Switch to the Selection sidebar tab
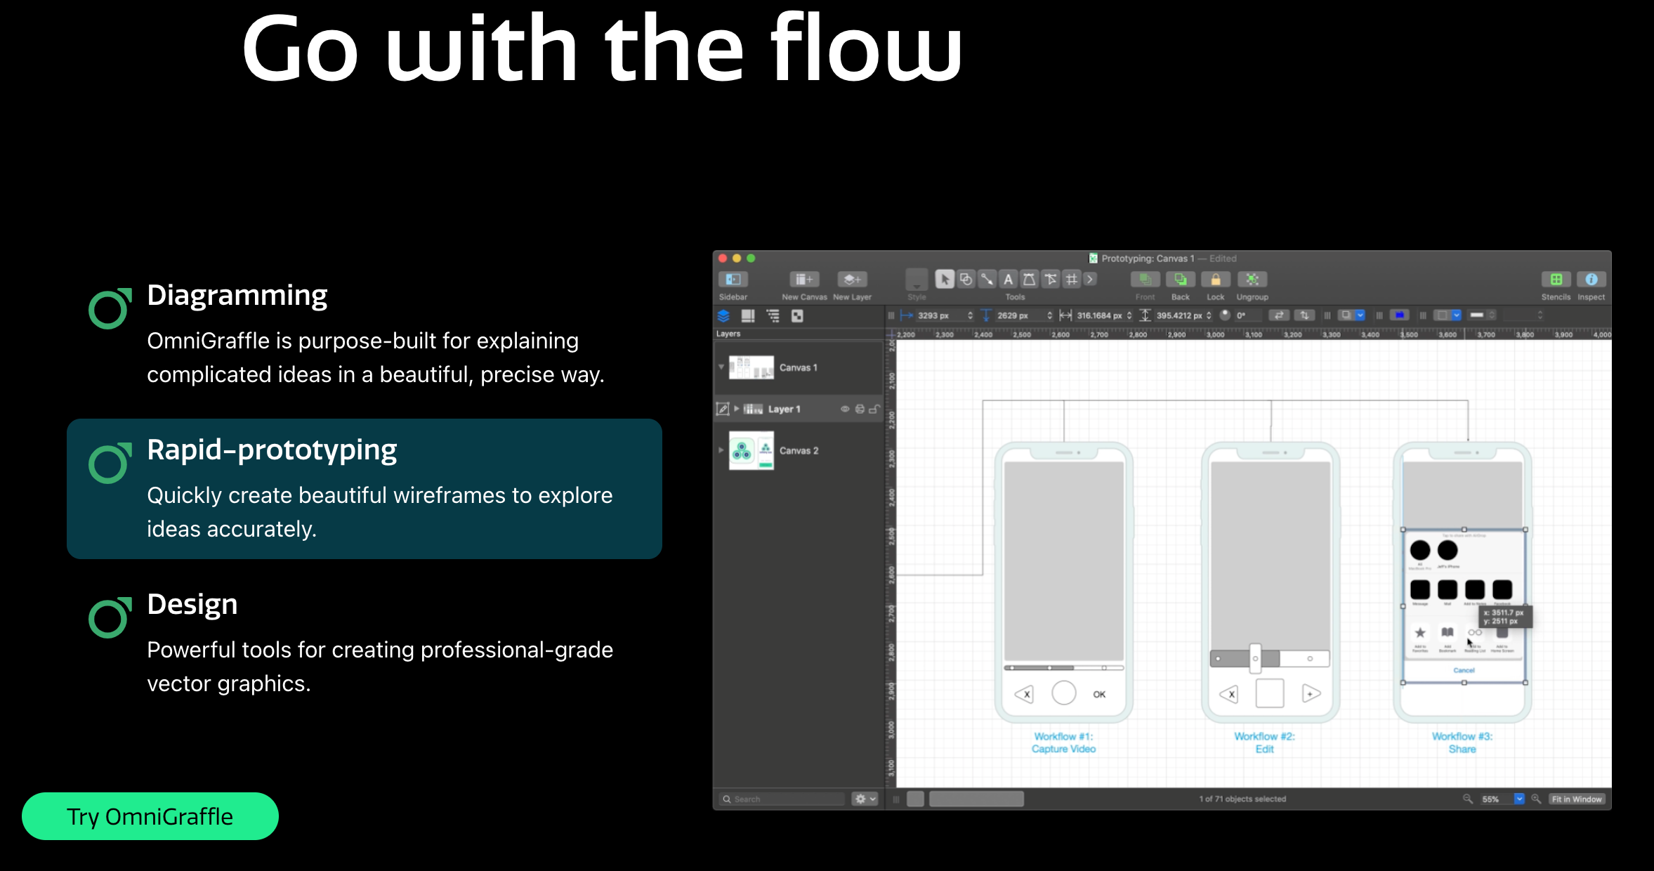1654x871 pixels. tap(797, 316)
